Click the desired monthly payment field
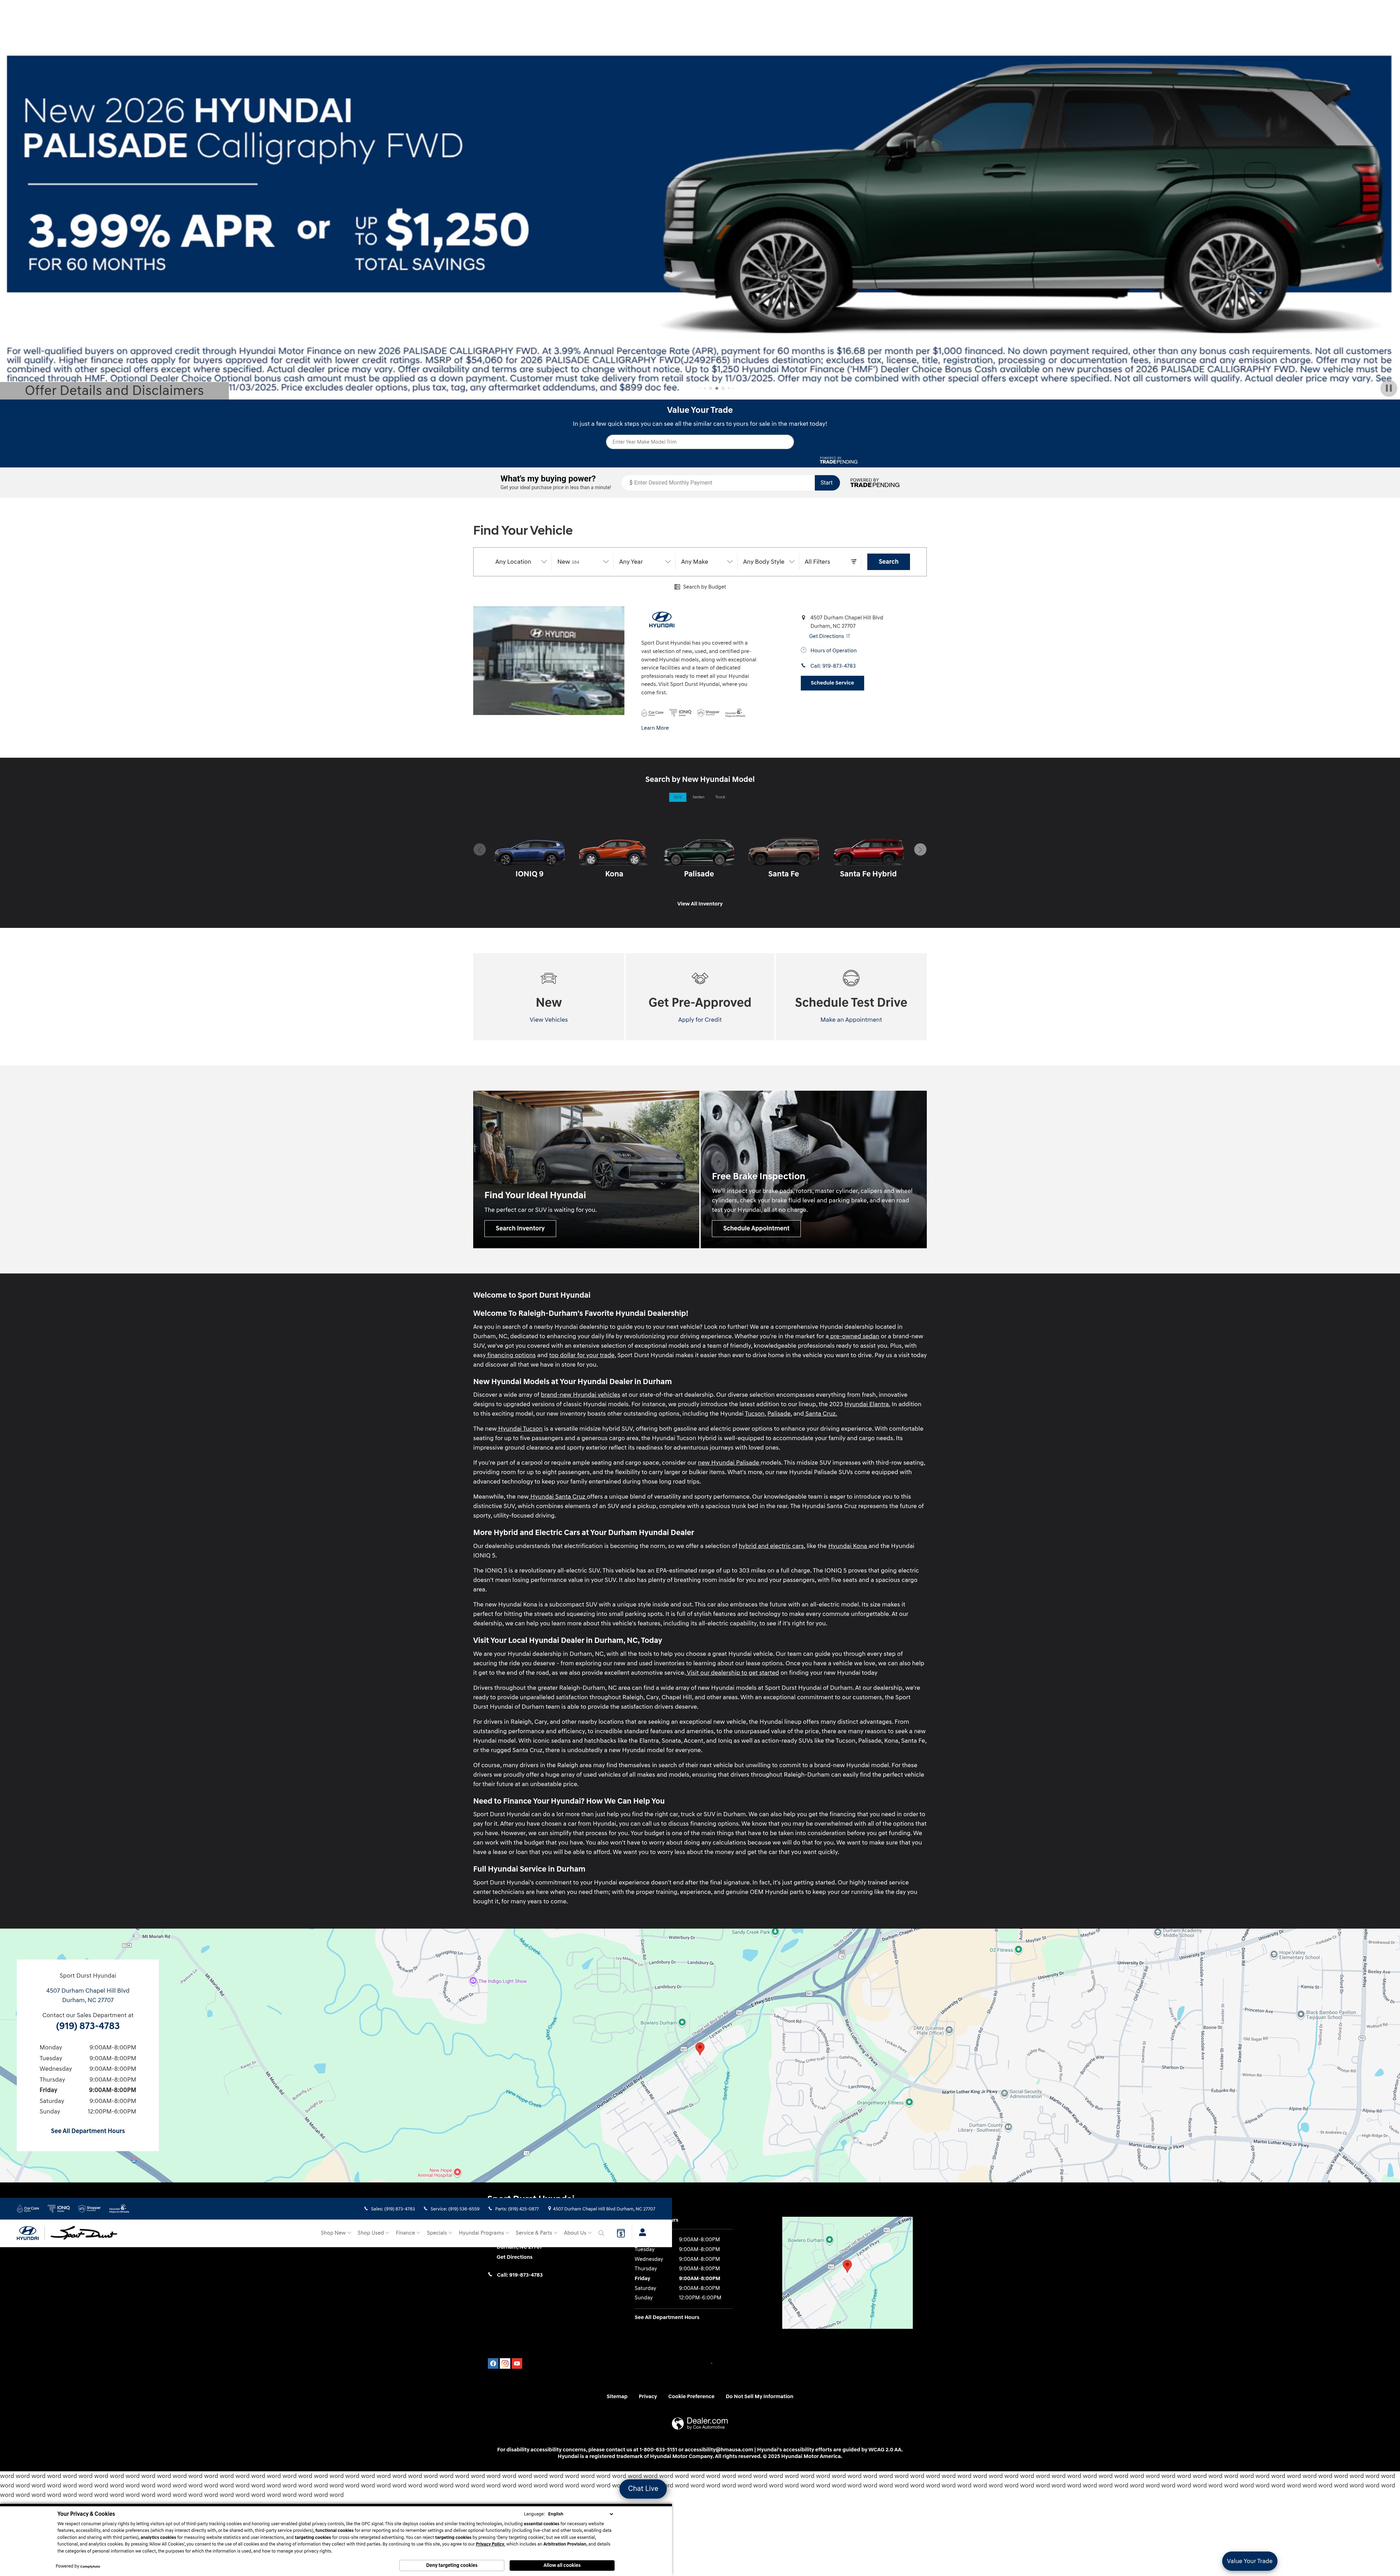The height and width of the screenshot is (2576, 1400). click(717, 483)
